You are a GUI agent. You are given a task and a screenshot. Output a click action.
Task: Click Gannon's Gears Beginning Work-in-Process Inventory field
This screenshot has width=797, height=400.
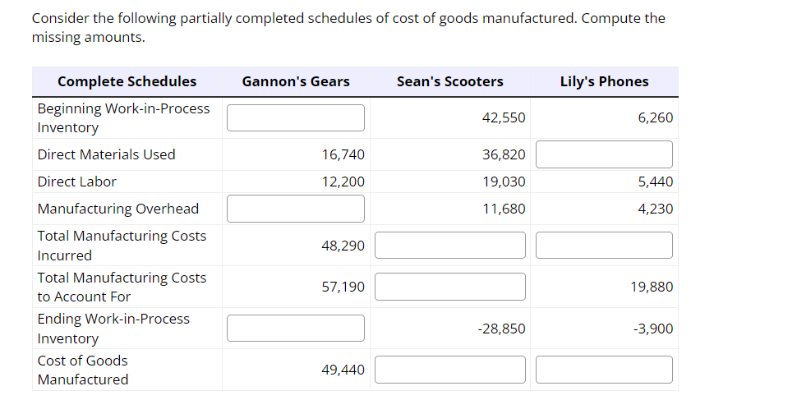tap(295, 118)
